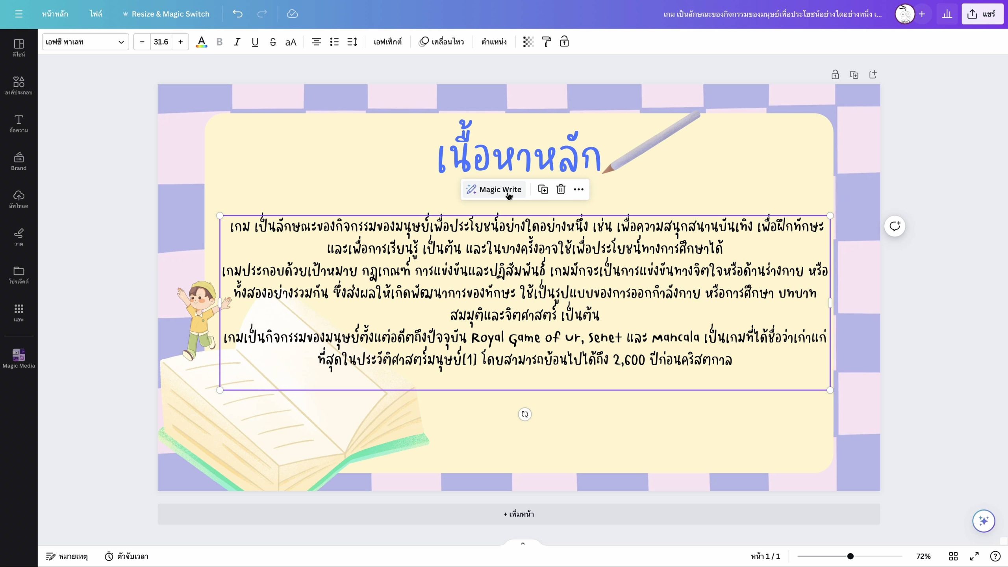Duplicate the selected text element

tap(543, 190)
